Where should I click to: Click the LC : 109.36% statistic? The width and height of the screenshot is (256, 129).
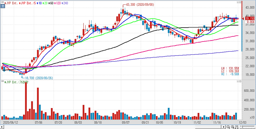pyautogui.click(x=230, y=71)
